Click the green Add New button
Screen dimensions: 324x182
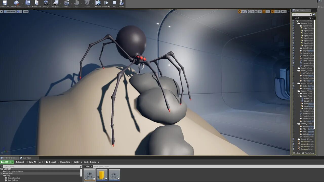click(x=7, y=162)
